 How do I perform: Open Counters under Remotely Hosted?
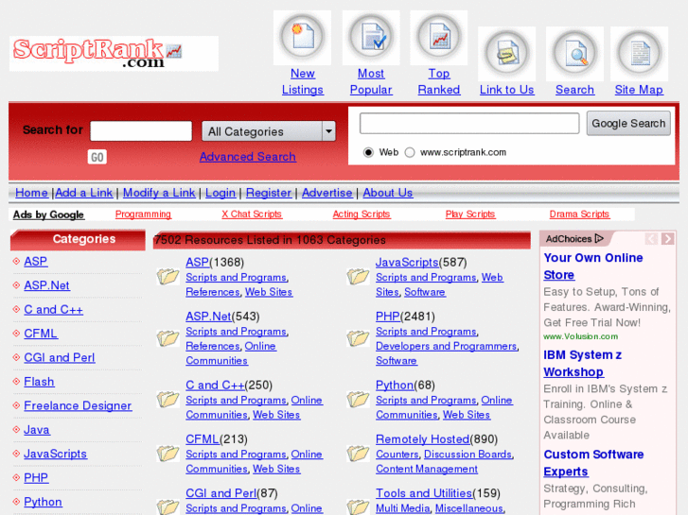397,455
